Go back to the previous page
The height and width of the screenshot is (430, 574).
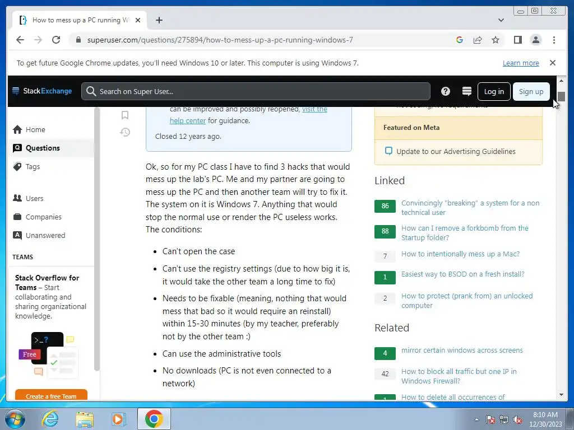click(20, 40)
